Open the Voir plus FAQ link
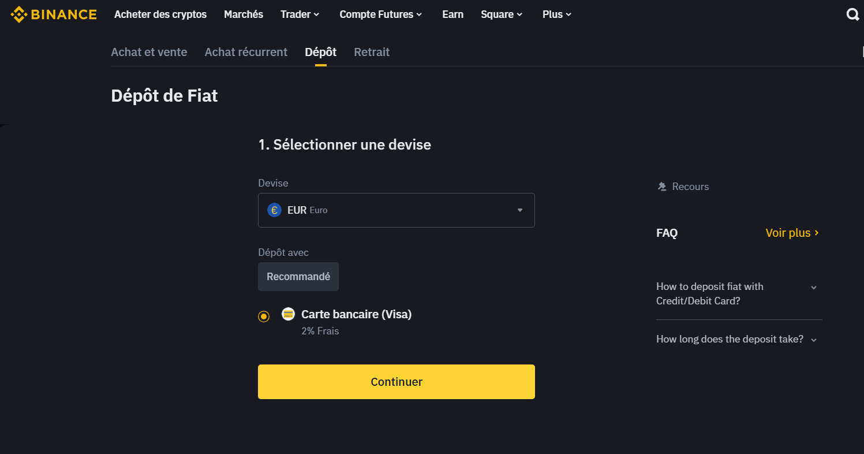 click(792, 233)
